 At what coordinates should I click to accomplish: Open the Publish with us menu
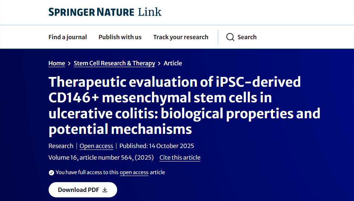(120, 37)
